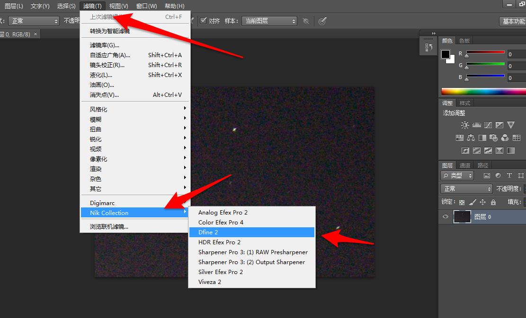Viewport: 526px width, 318px height.
Task: Add a Vibrance adjustment
Action: point(511,125)
